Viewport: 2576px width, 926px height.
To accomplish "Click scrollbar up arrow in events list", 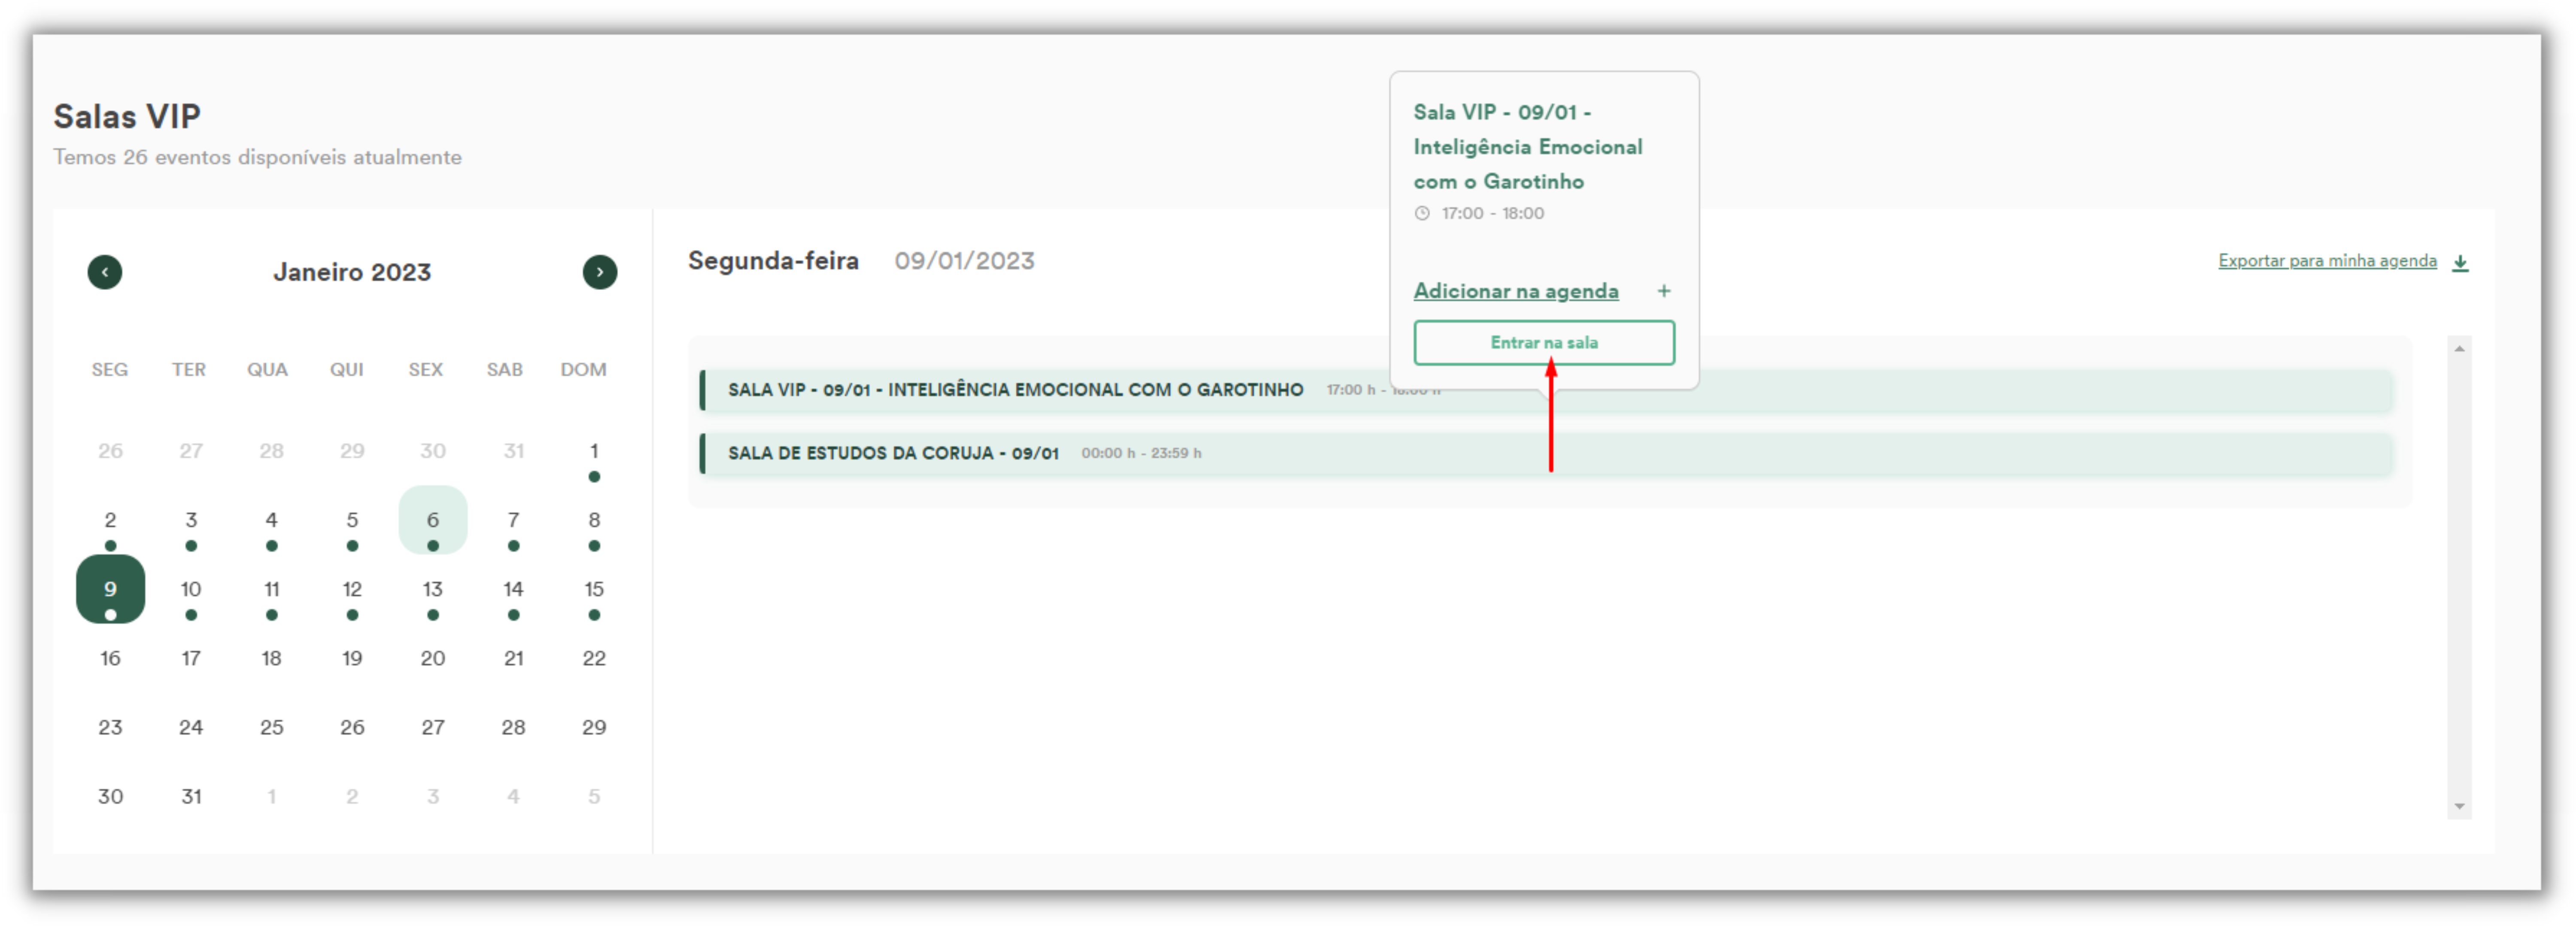I will point(2459,348).
